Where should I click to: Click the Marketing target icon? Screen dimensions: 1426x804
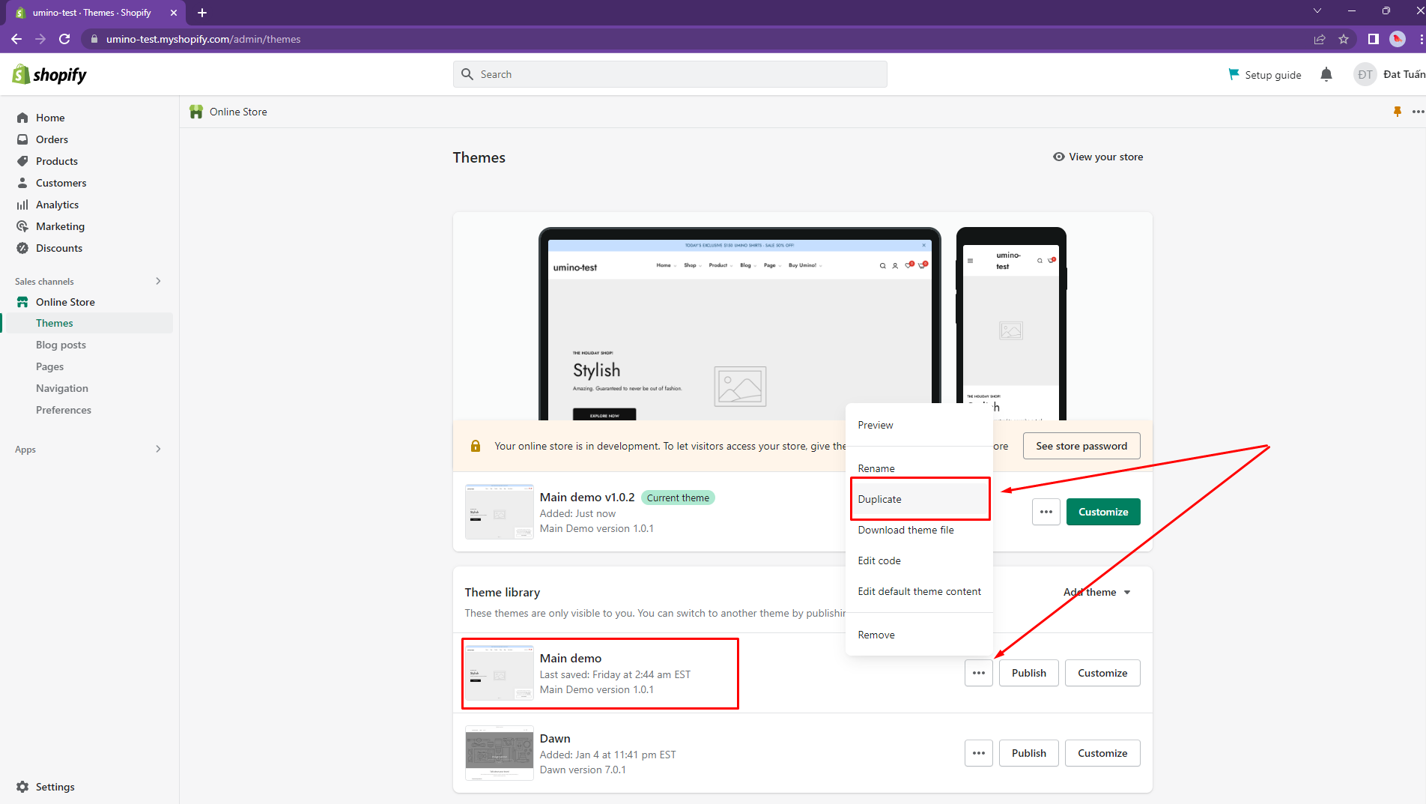22,226
